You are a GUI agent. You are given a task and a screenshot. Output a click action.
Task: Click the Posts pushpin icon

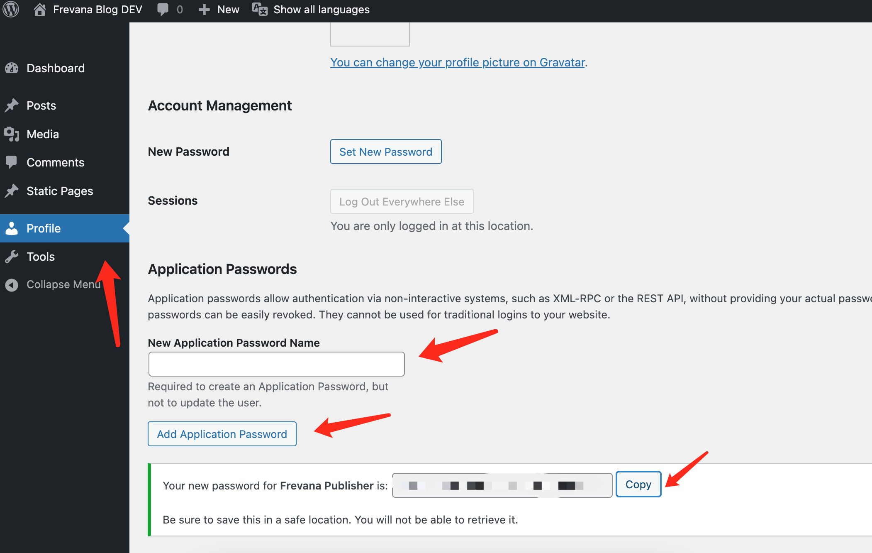12,105
